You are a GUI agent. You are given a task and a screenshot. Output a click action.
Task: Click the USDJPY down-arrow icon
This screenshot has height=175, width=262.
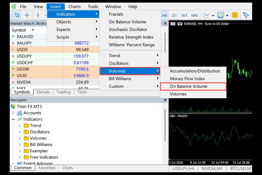point(13,56)
